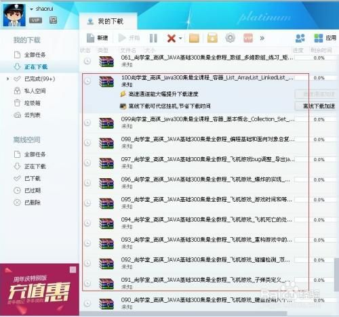The image size is (339, 317).
Task: Click the progress bar of row 098
Action: (316, 140)
